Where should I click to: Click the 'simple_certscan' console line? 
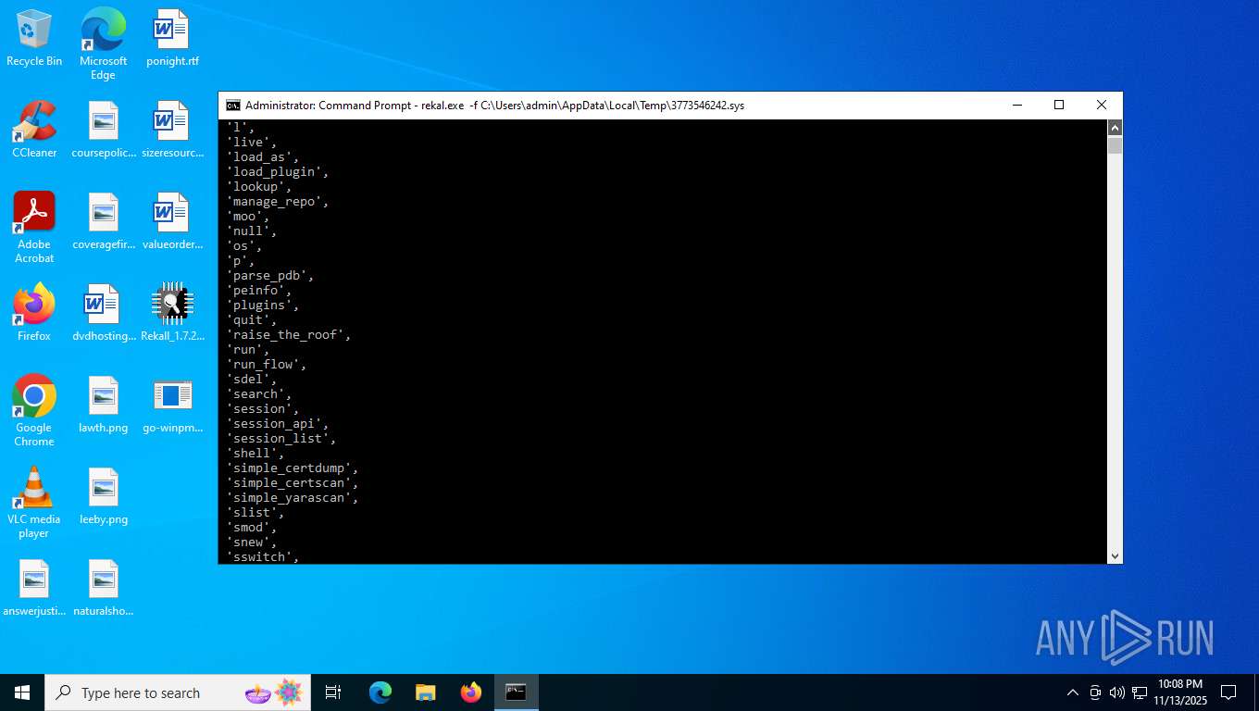point(293,483)
